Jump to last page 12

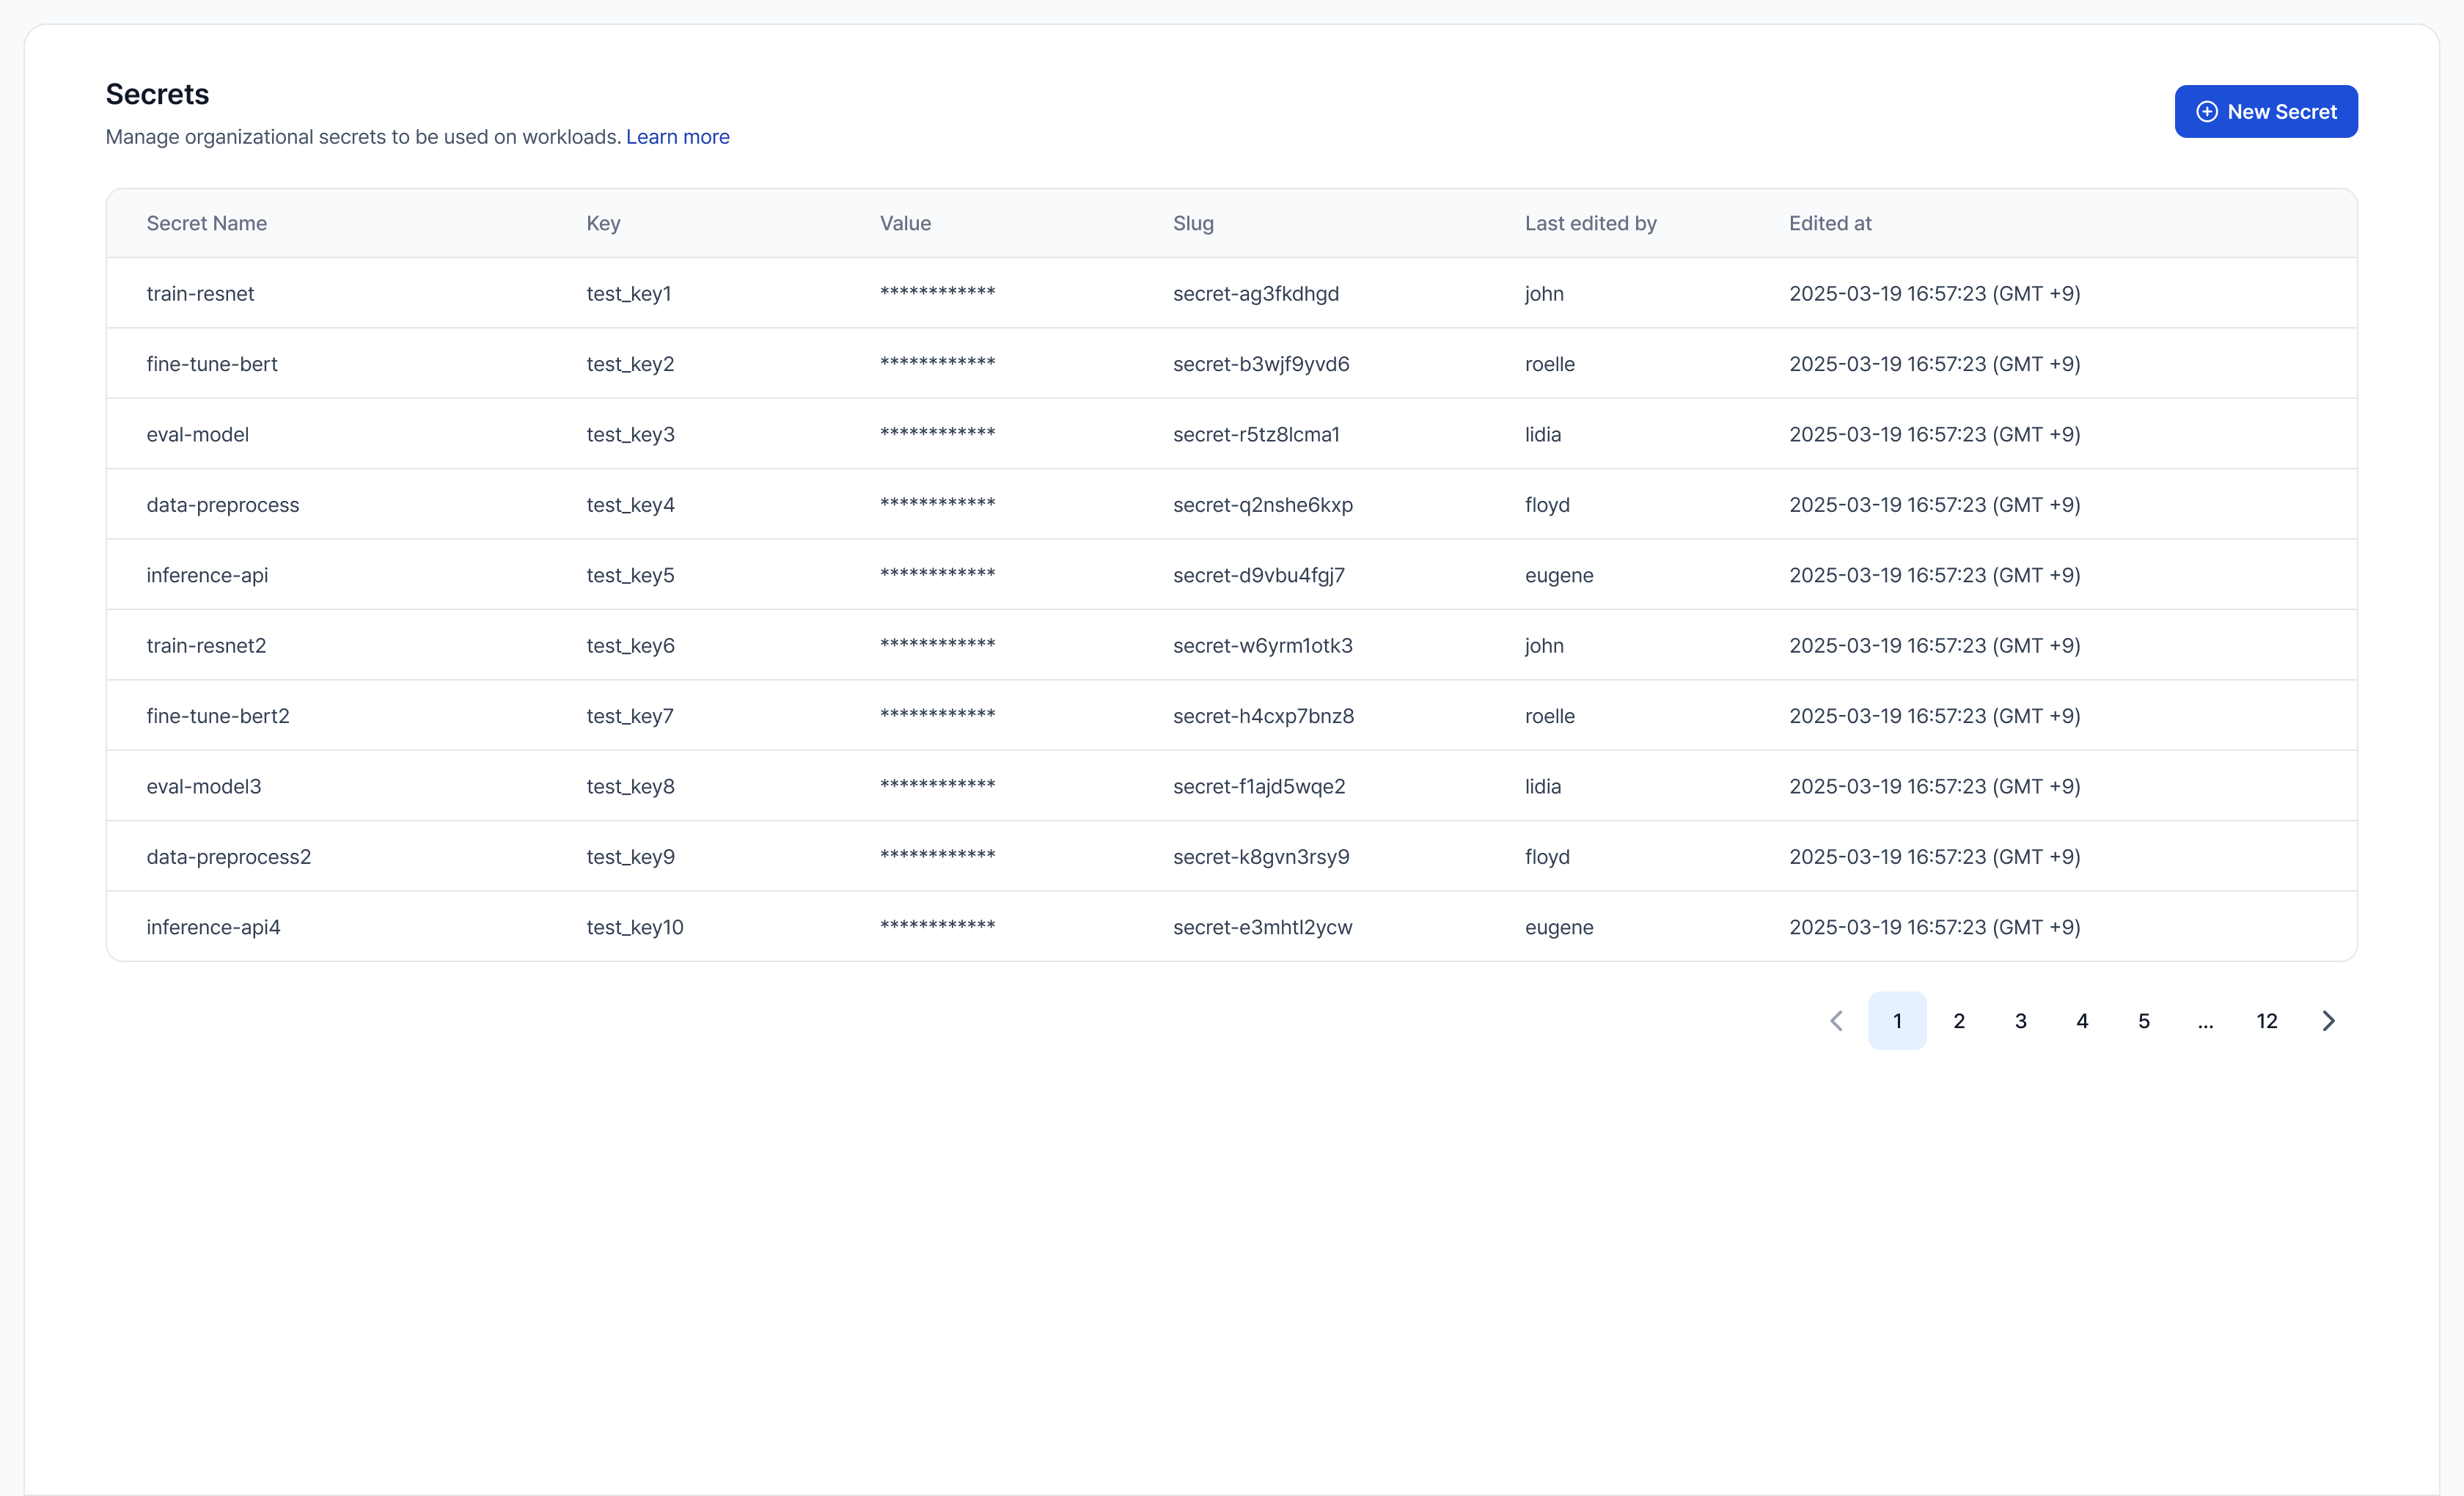pyautogui.click(x=2266, y=1020)
